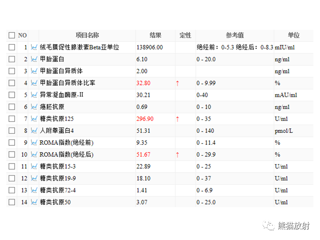Check the box for row 10 ROMA指数(绝经后)
This screenshot has height=240, width=320.
[x=12, y=155]
